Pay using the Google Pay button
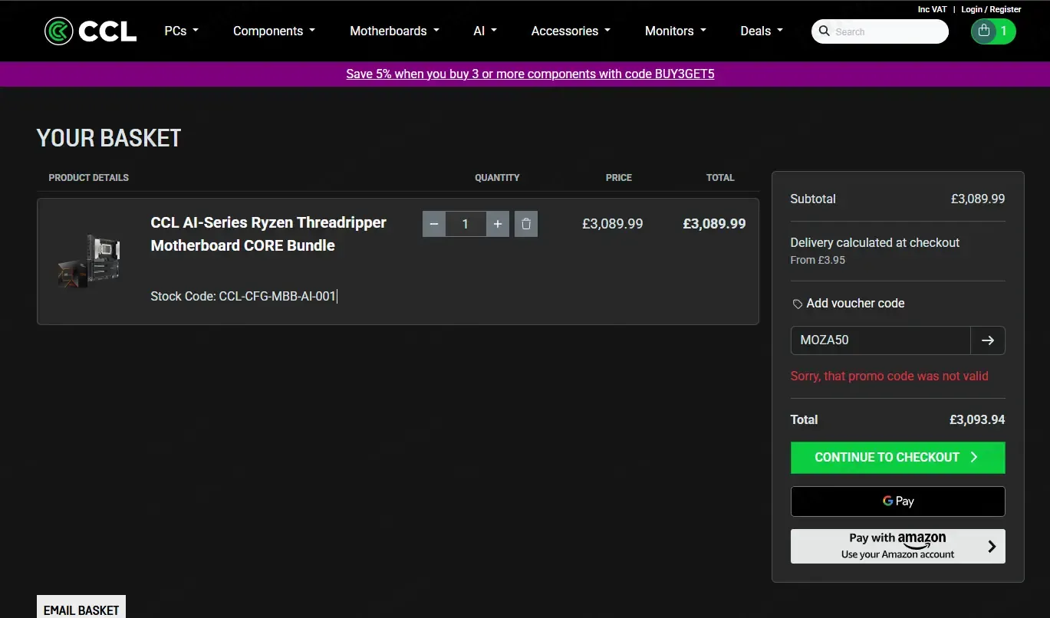 point(897,501)
